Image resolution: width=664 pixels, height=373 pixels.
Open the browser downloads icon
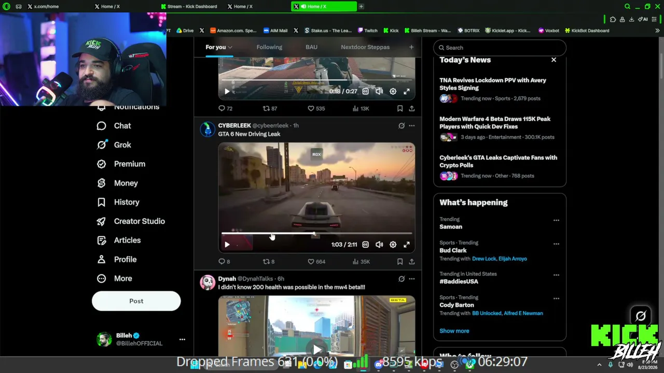pyautogui.click(x=631, y=20)
